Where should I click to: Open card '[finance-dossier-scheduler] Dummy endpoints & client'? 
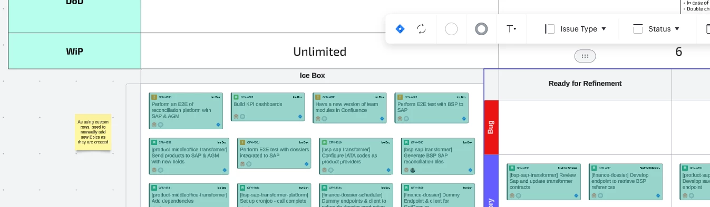pos(356,195)
